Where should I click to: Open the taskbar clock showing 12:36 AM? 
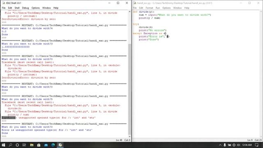[x=247, y=145]
